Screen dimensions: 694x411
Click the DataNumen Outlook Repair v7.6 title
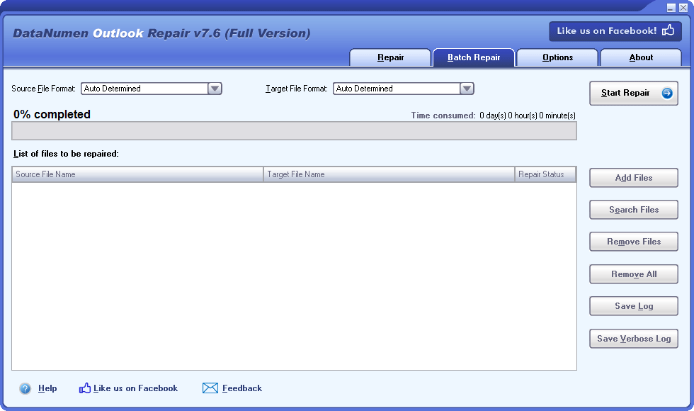point(161,33)
